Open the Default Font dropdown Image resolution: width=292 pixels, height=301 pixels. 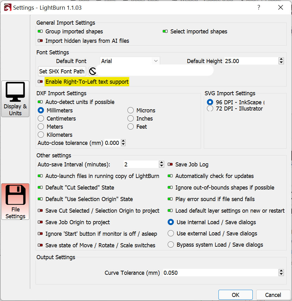point(130,61)
